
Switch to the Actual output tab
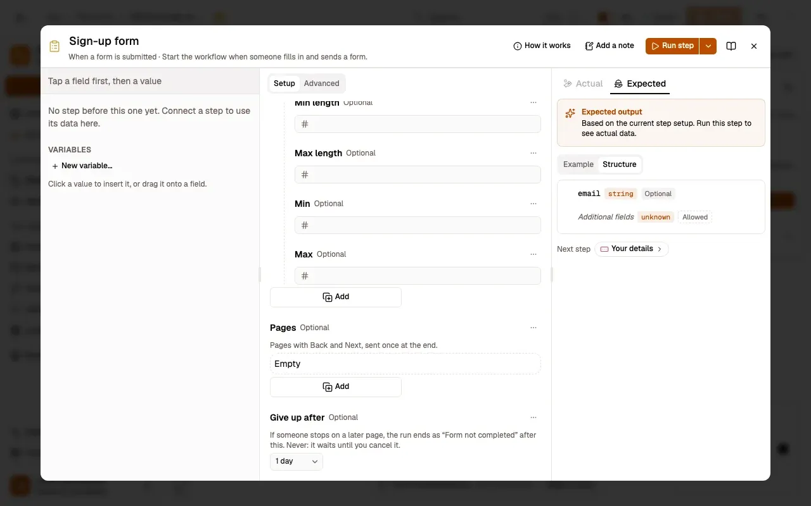point(582,83)
